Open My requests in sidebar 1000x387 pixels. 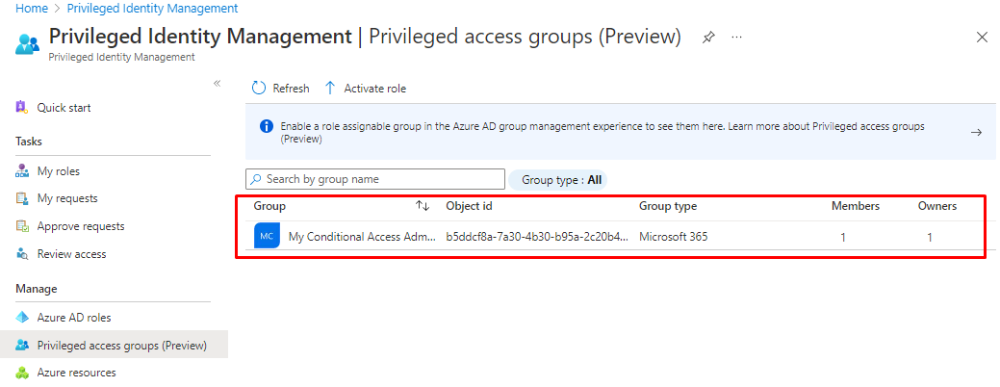[x=66, y=198]
